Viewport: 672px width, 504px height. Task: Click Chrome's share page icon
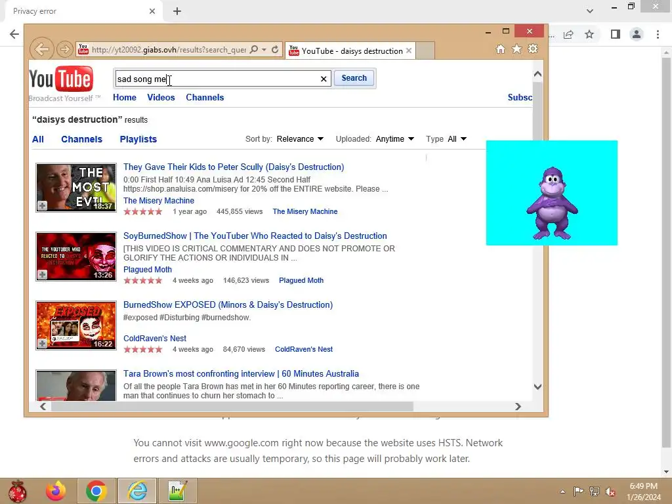[x=568, y=34]
